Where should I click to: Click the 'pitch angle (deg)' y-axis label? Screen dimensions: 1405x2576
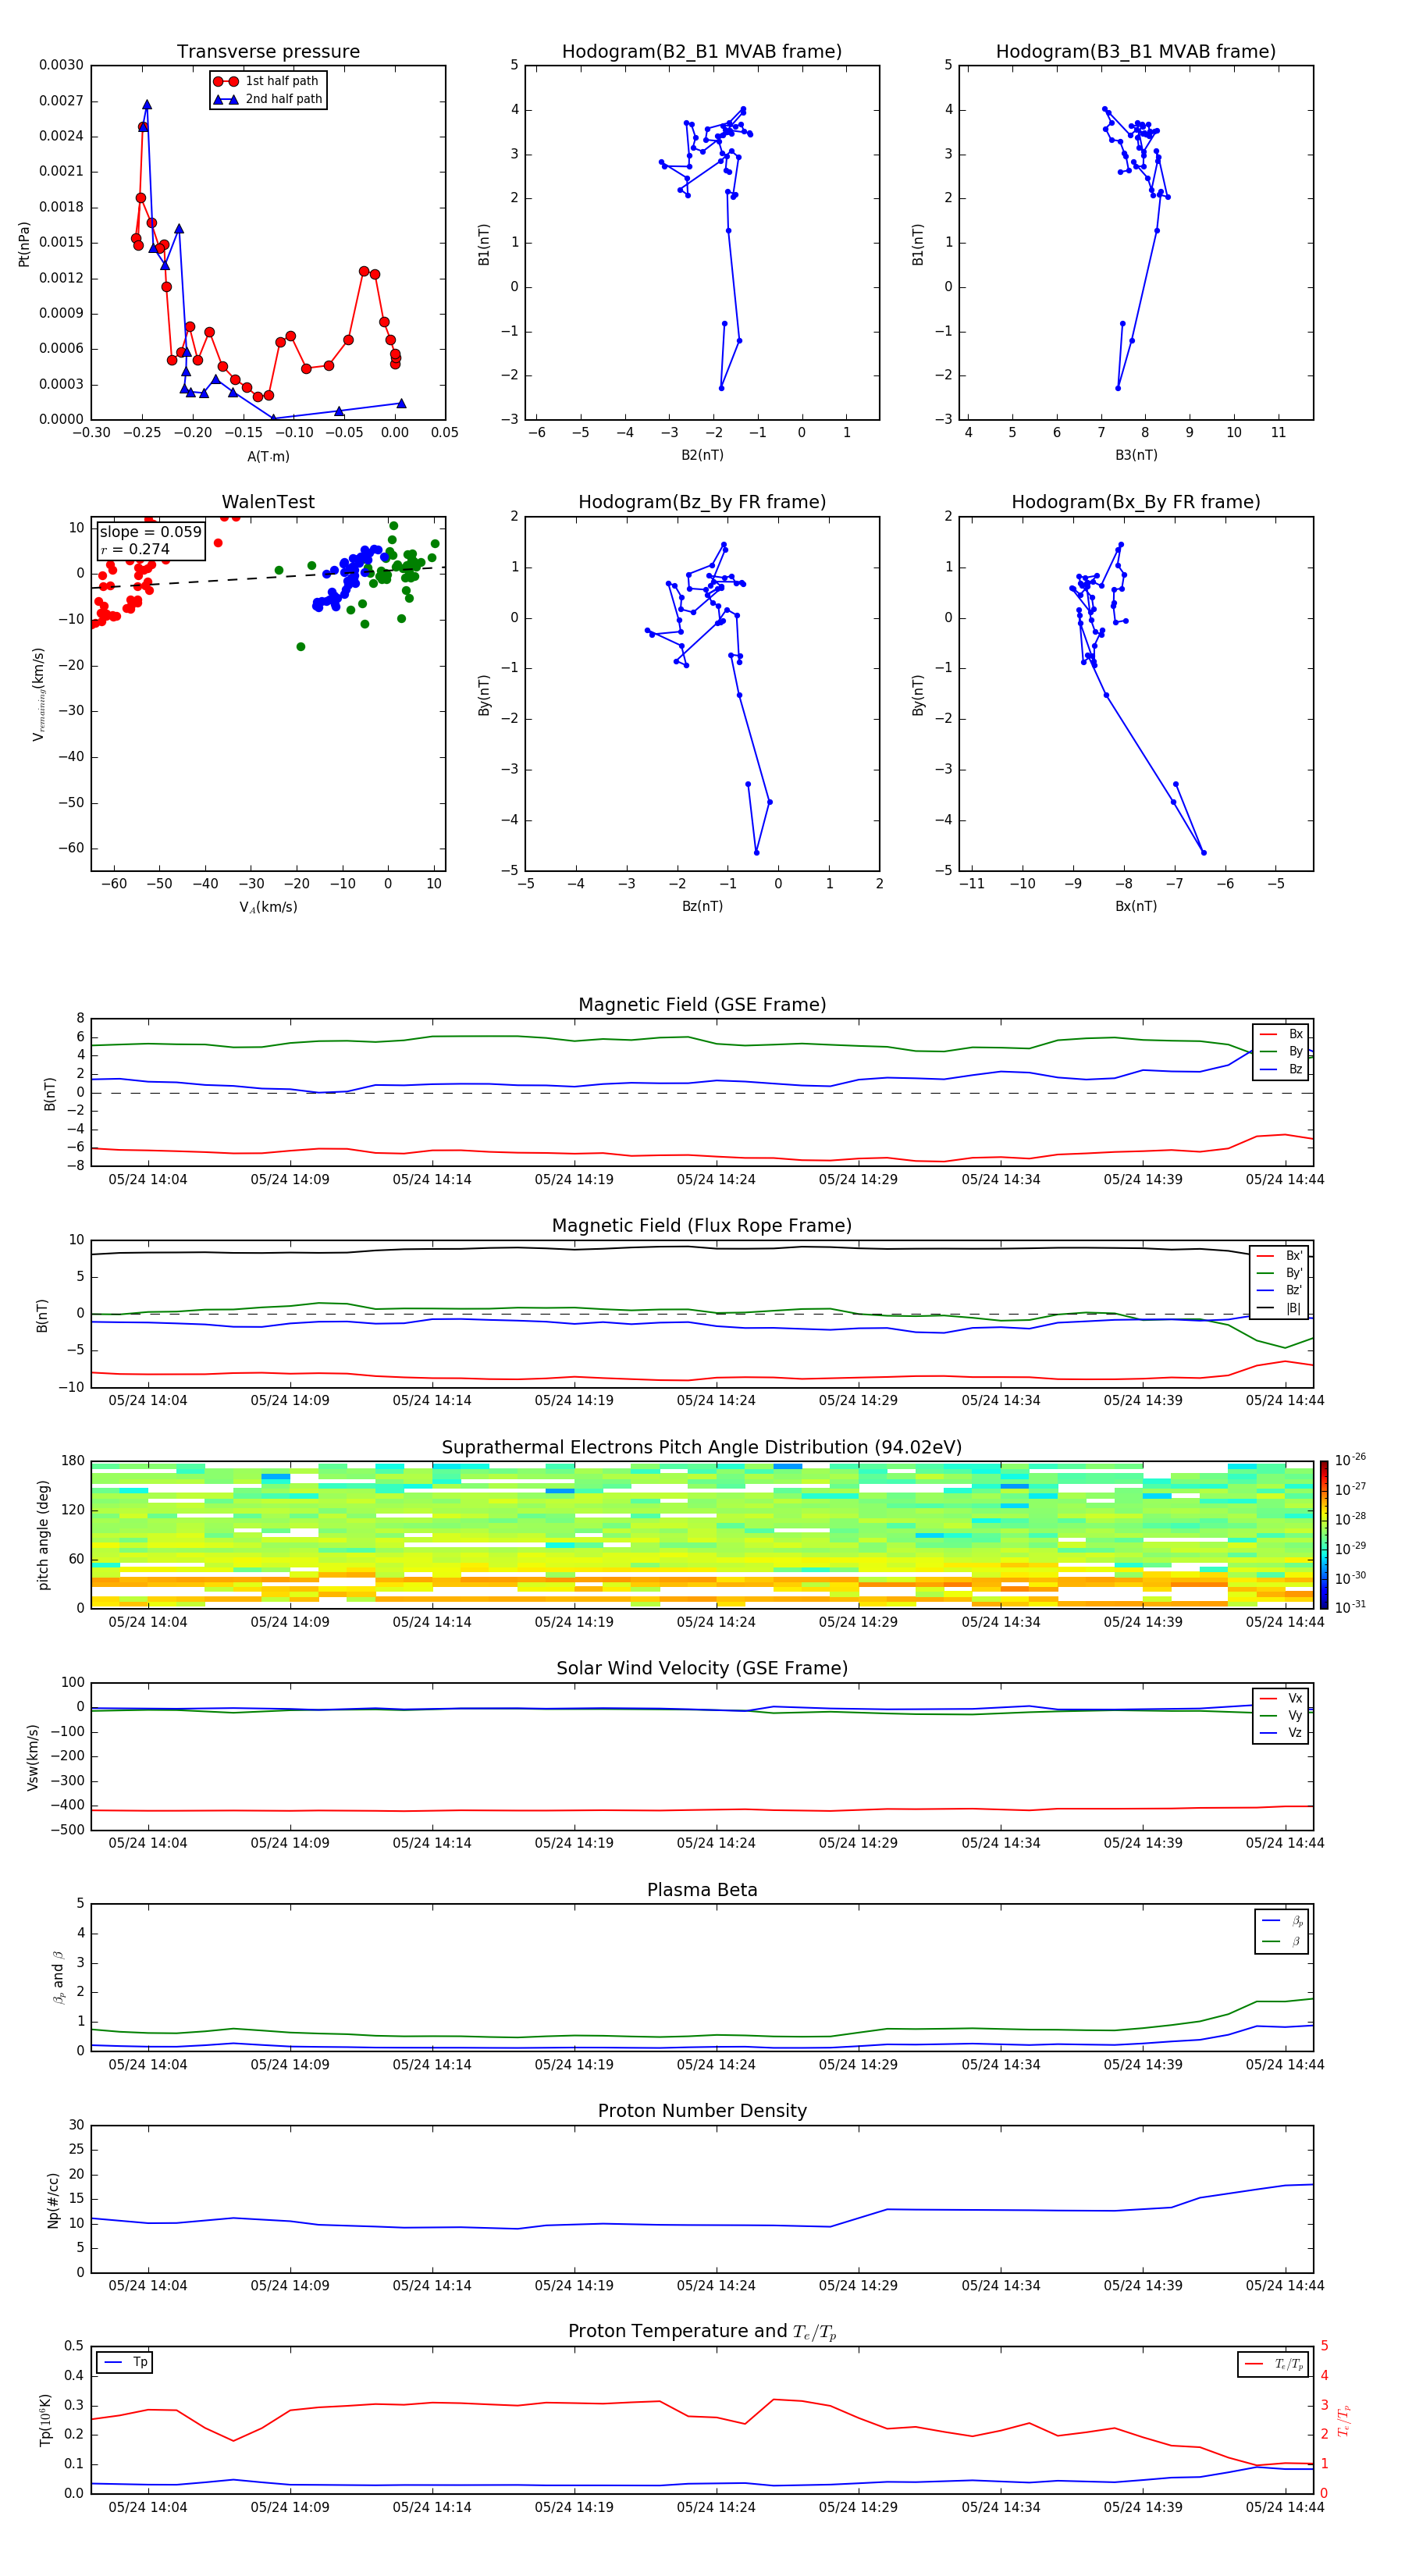[43, 1535]
